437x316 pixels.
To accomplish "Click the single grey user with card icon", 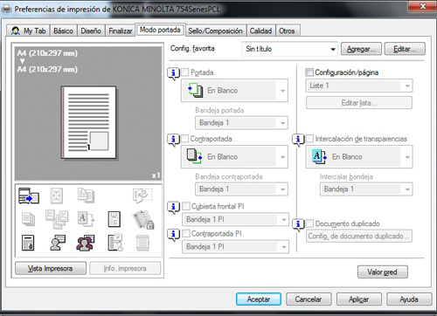I will pos(58,243).
